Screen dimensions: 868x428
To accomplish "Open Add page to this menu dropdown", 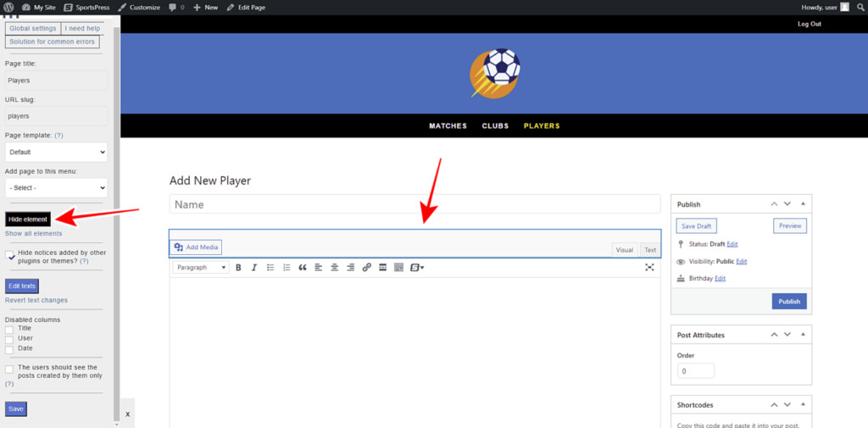I will click(56, 187).
